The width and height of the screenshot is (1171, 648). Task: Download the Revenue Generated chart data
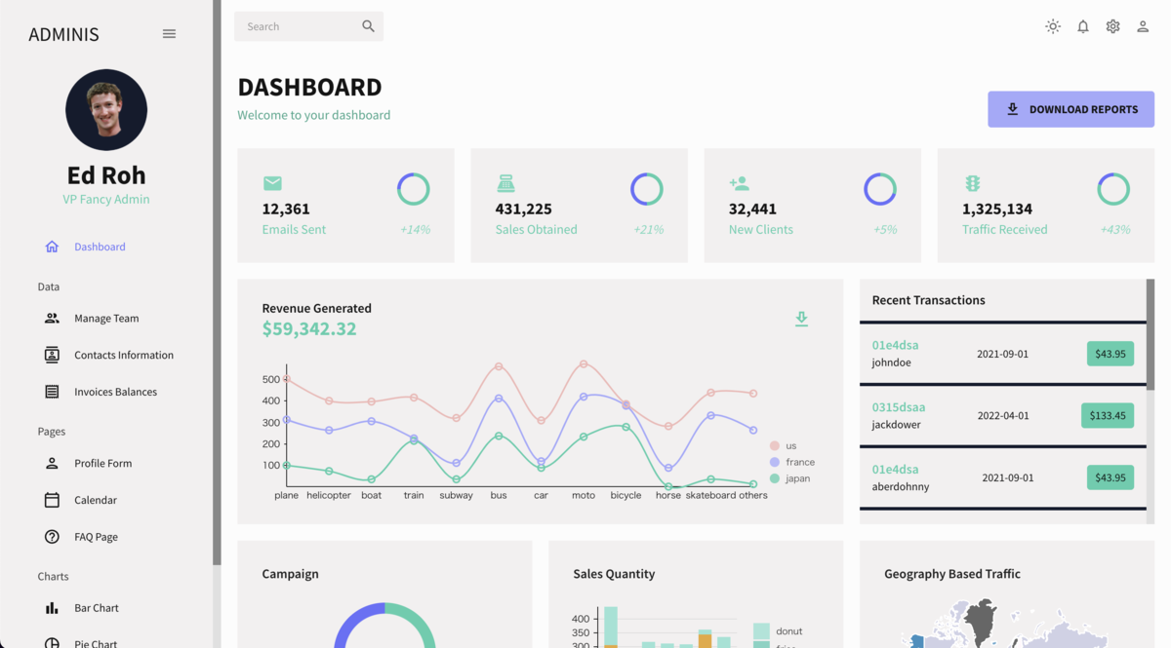(801, 319)
